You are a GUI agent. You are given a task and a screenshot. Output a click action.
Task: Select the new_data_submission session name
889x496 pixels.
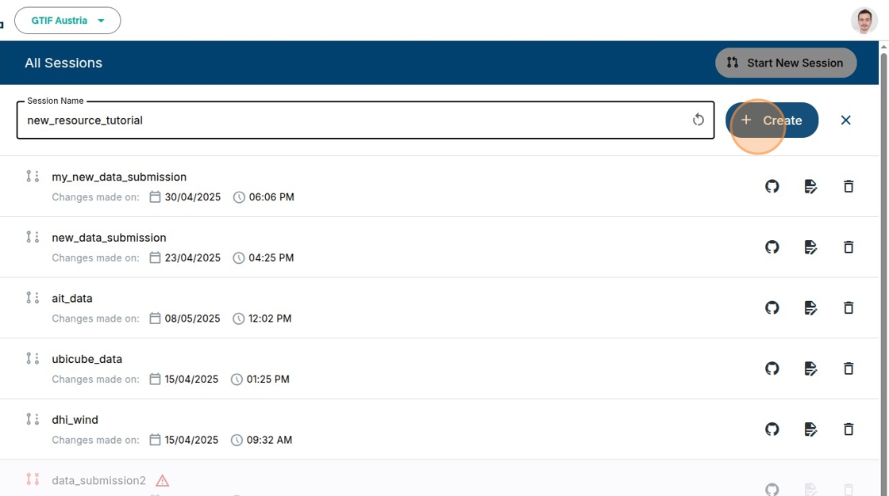[109, 238]
